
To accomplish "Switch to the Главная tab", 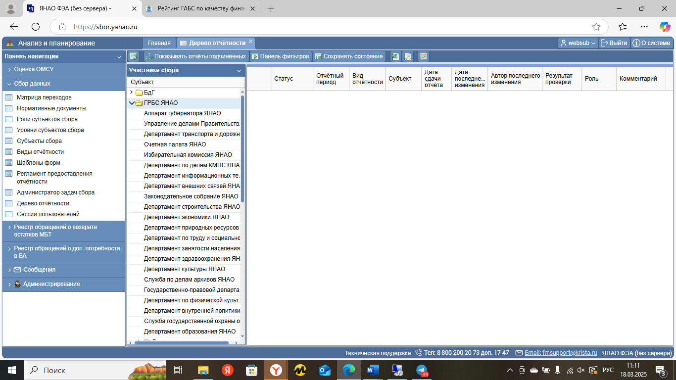I will pyautogui.click(x=159, y=43).
